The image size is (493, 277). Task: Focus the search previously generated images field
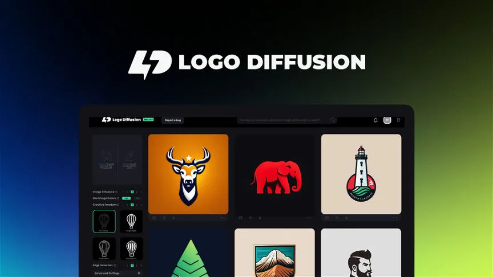(287, 120)
